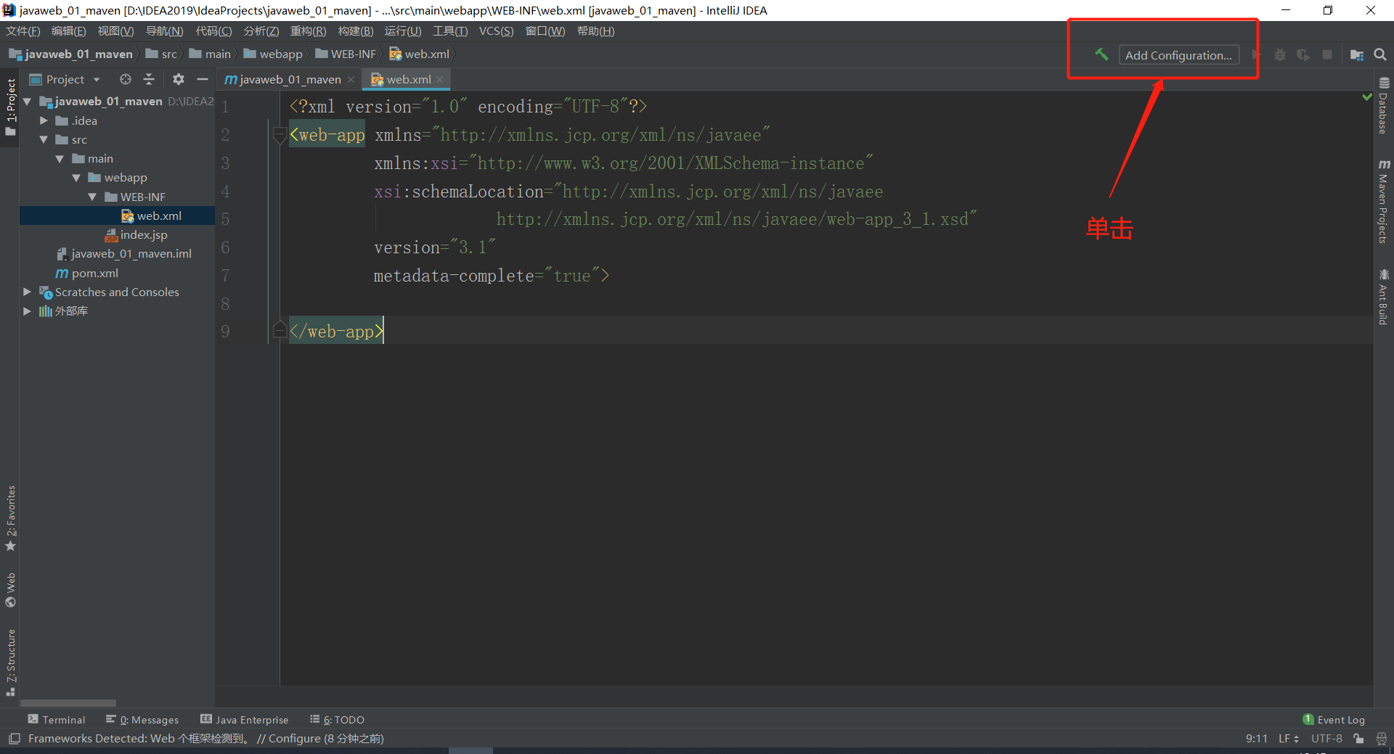The width and height of the screenshot is (1394, 754).
Task: Click the green Build Project hammer icon
Action: (1101, 55)
